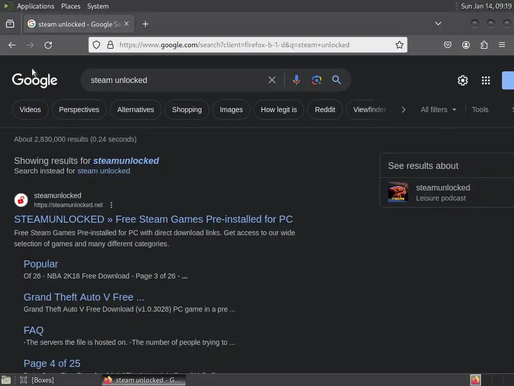This screenshot has width=514, height=386.
Task: Open the steamunlocked Leisure podcast card
Action: (447, 192)
